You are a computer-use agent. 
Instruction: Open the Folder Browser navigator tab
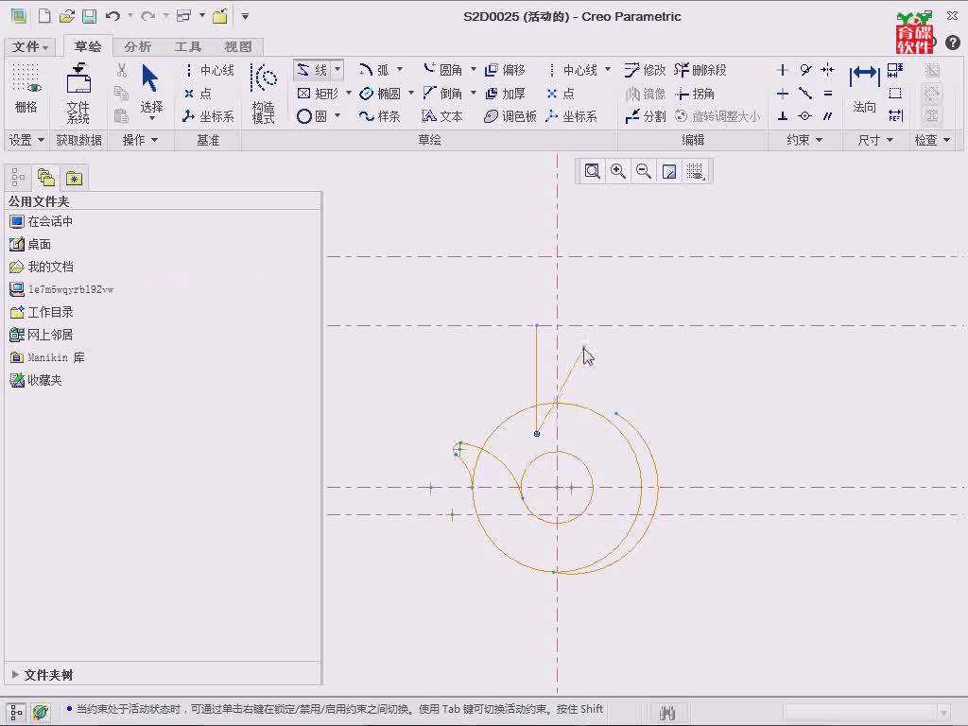tap(46, 178)
